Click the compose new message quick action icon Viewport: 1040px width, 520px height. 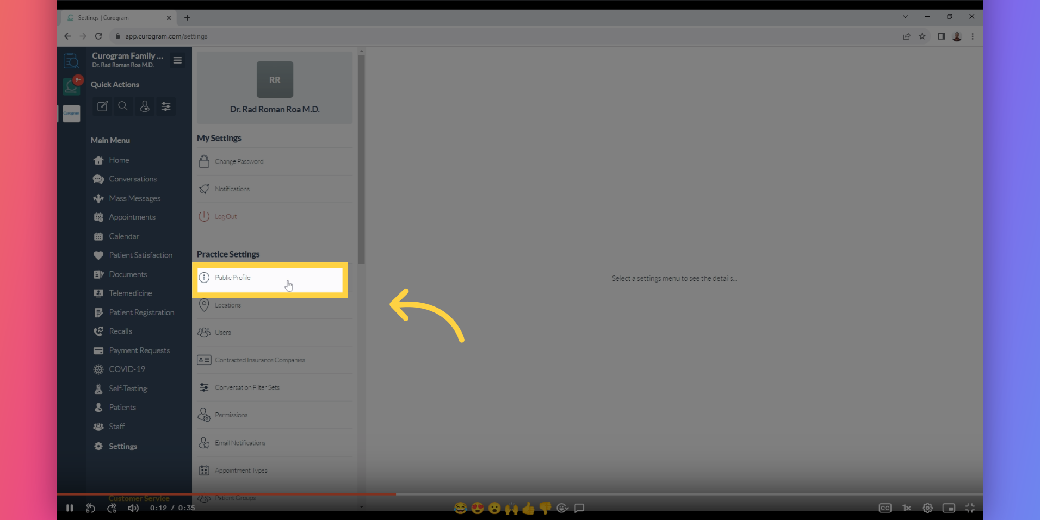[x=102, y=106]
